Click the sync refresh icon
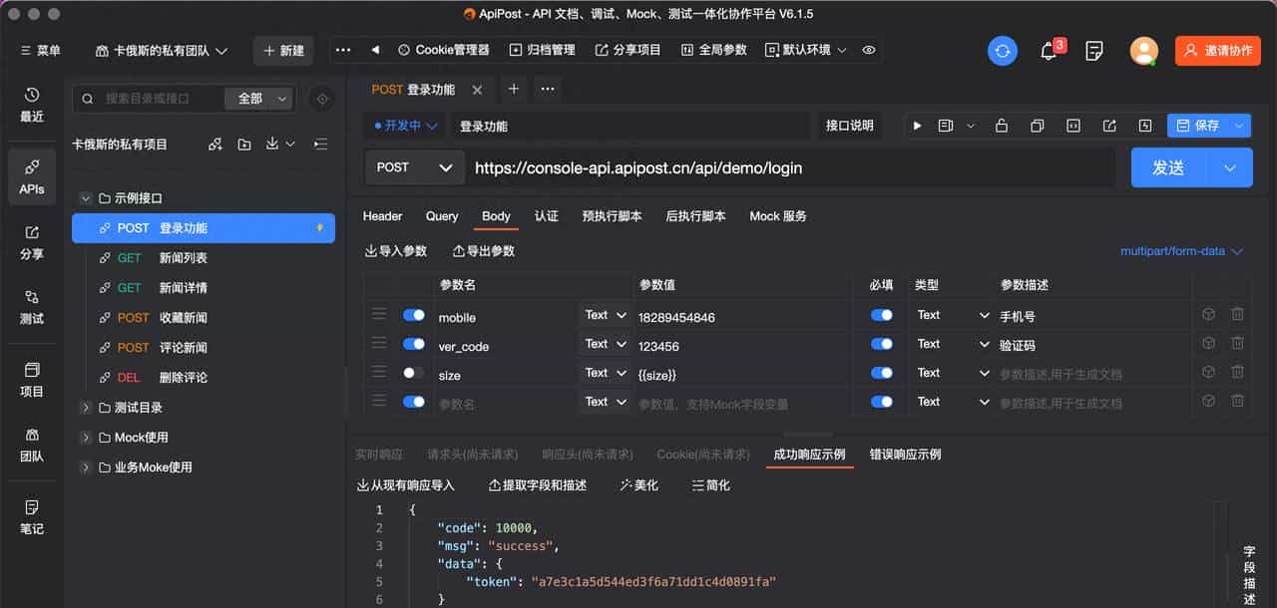Image resolution: width=1277 pixels, height=608 pixels. click(1003, 51)
